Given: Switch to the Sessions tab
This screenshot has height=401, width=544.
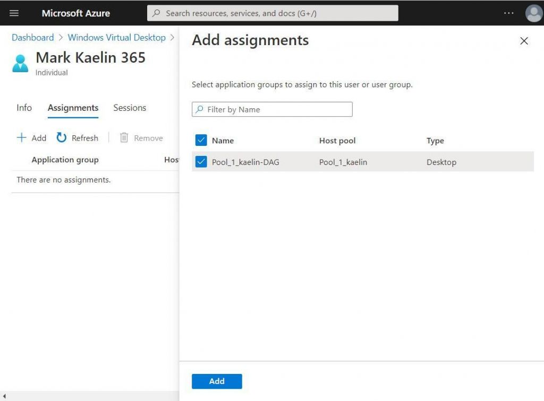Looking at the screenshot, I should (129, 108).
